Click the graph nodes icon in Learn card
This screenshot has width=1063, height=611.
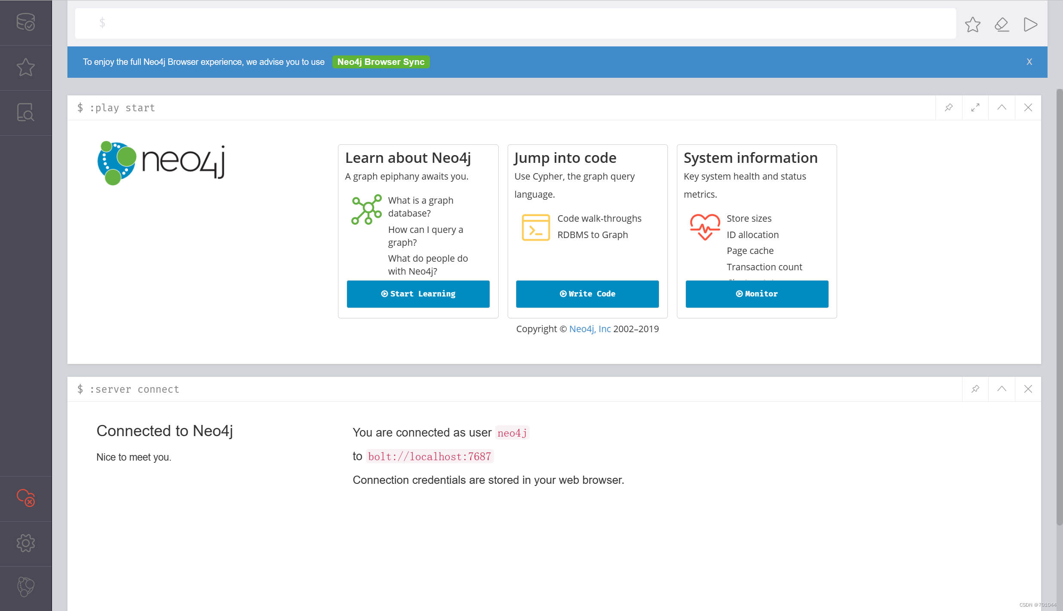366,210
